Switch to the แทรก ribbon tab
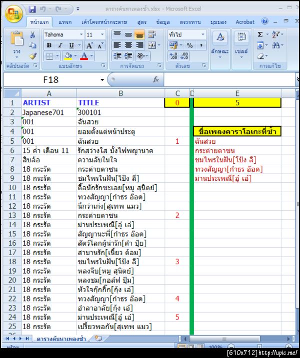 (65, 22)
